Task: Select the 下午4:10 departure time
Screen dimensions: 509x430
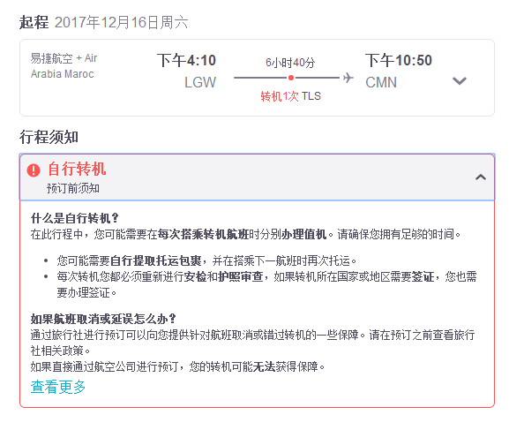Action: (x=186, y=60)
